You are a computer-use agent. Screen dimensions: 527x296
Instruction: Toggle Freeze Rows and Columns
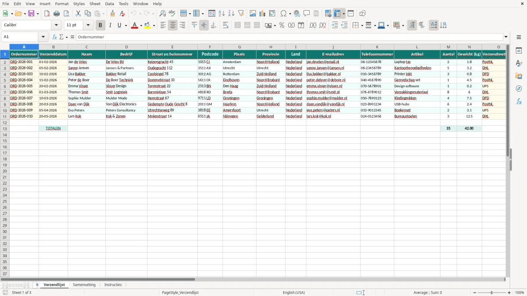337,14
